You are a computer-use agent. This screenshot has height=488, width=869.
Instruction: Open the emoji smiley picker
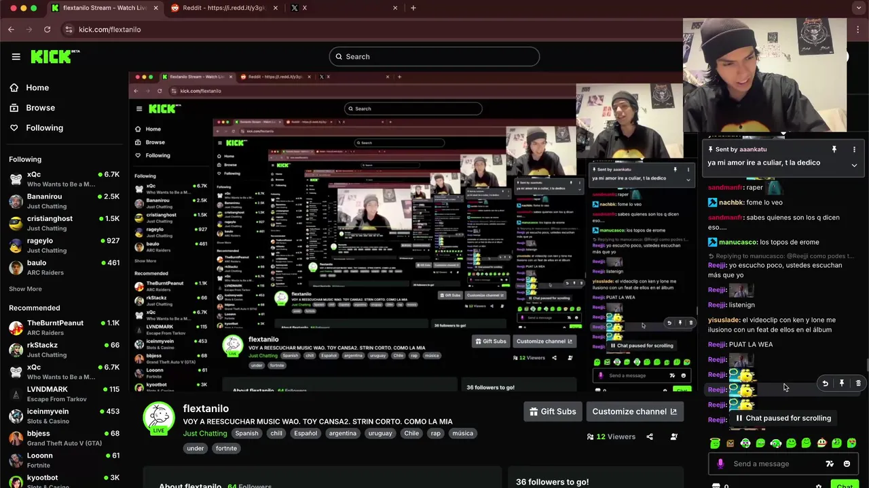(x=847, y=464)
